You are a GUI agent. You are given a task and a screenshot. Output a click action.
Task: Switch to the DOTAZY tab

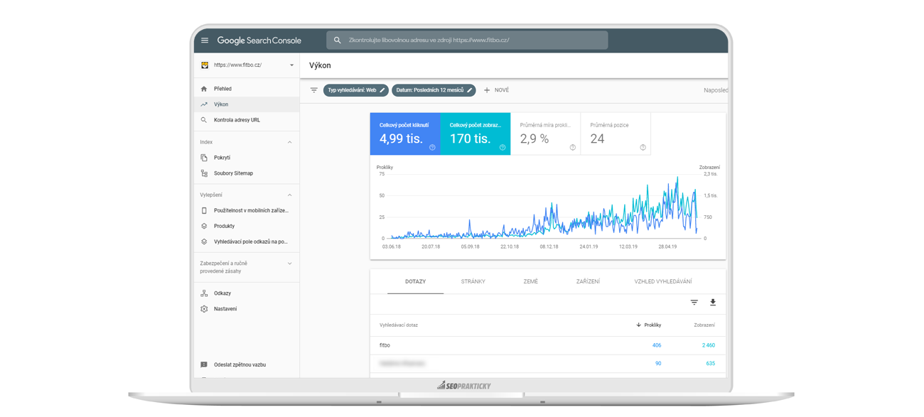pos(415,282)
